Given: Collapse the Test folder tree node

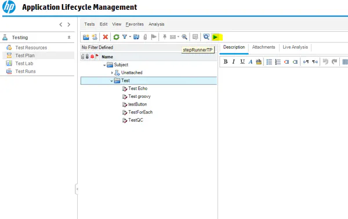Looking at the screenshot, I should 111,81.
